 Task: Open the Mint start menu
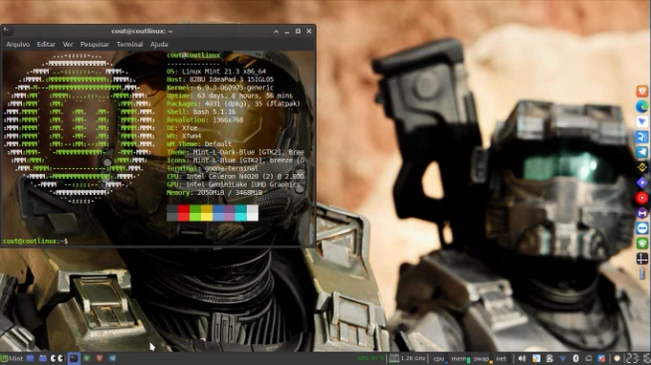pos(12,358)
